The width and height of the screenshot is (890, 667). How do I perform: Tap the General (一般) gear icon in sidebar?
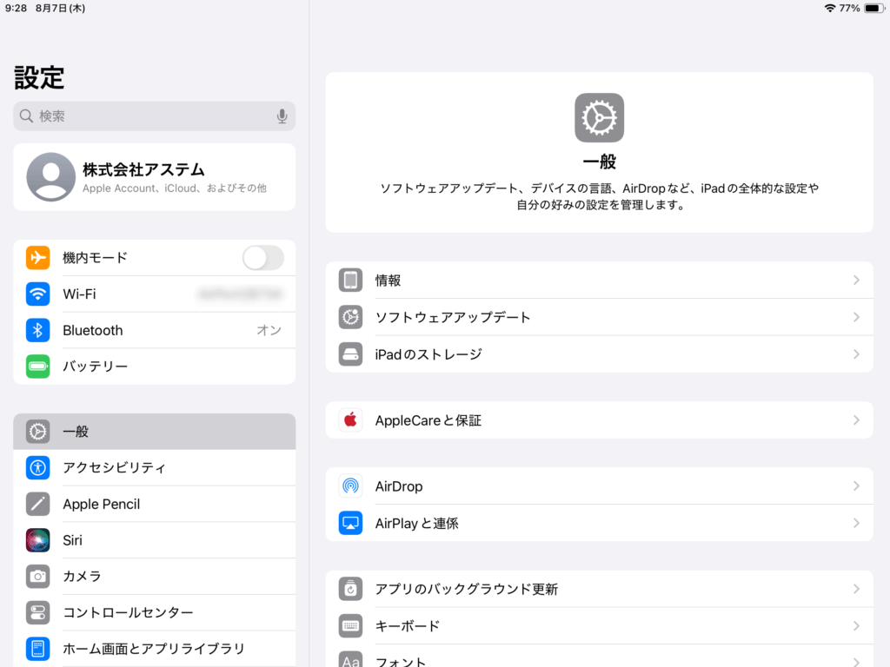[x=38, y=432]
